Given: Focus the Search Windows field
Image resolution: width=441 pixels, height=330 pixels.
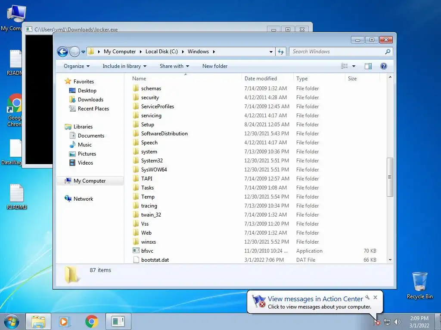Looking at the screenshot, I should (x=341, y=52).
